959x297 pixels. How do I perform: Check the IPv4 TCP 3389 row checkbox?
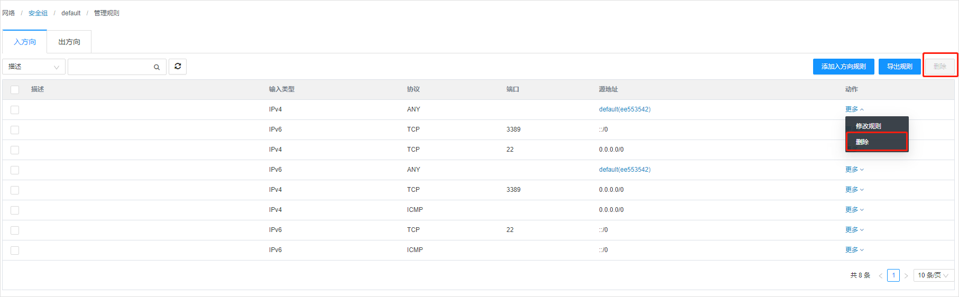pyautogui.click(x=15, y=190)
